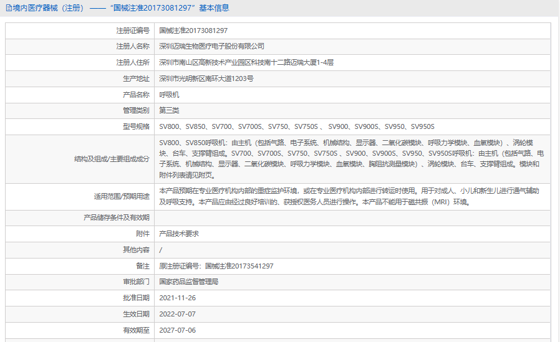Click the 附件 label
Viewport: 560px width, 342px height.
(x=143, y=234)
